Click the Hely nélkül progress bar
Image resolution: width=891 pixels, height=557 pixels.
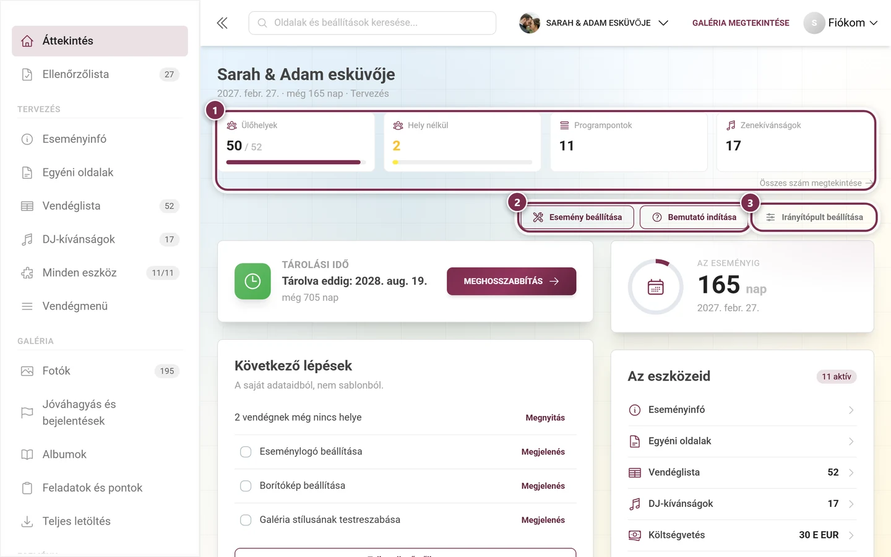point(462,162)
